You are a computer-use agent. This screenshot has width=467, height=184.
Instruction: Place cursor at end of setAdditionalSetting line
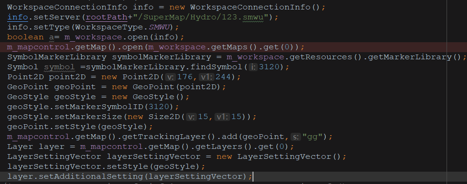pos(253,176)
